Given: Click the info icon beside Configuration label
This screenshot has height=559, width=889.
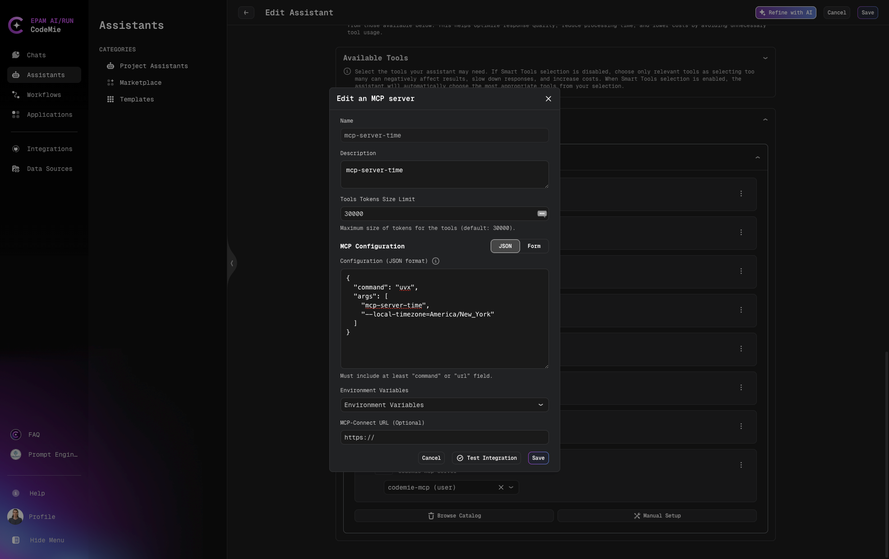Looking at the screenshot, I should click(436, 261).
